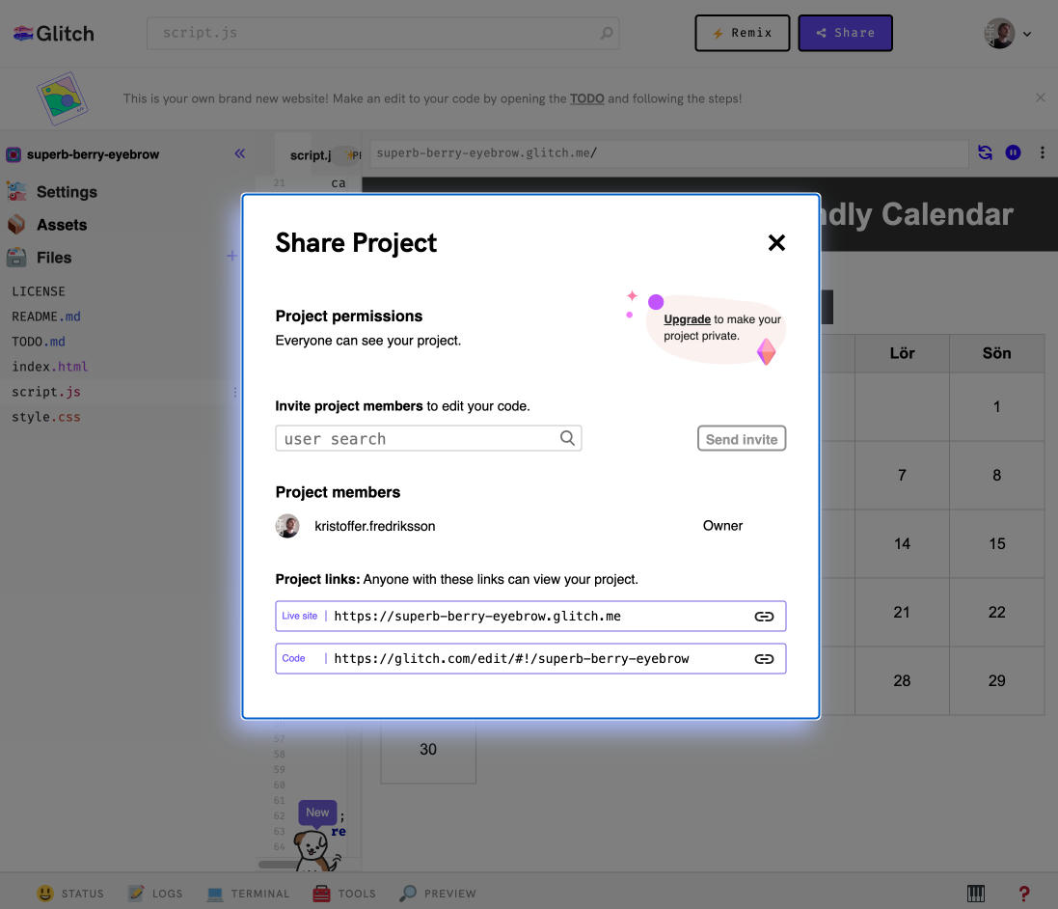1058x909 pixels.
Task: Open the superb-berry-eyebrow project name
Action: click(94, 154)
